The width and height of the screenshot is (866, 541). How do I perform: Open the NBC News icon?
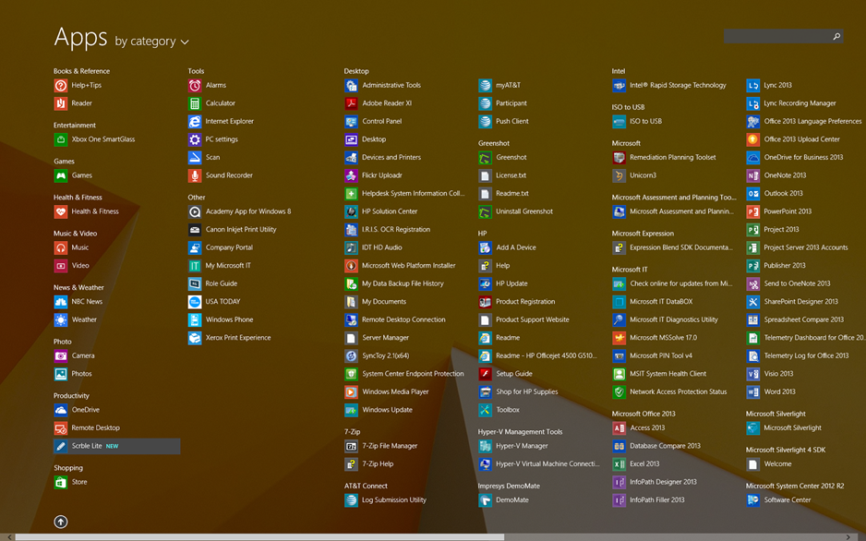(x=61, y=302)
